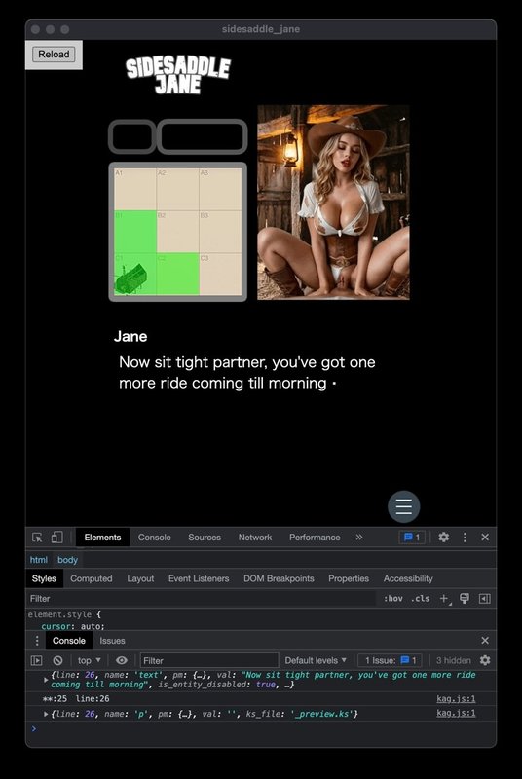Screen dimensions: 522x779
Task: Open the upper Console tab
Action: coord(155,538)
